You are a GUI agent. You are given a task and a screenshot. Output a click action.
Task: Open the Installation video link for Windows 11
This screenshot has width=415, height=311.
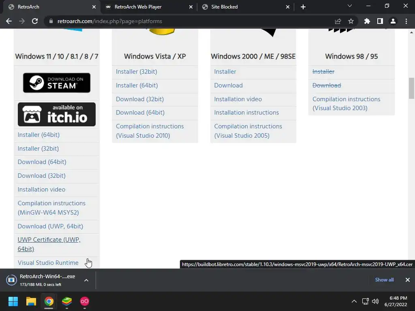click(x=42, y=190)
